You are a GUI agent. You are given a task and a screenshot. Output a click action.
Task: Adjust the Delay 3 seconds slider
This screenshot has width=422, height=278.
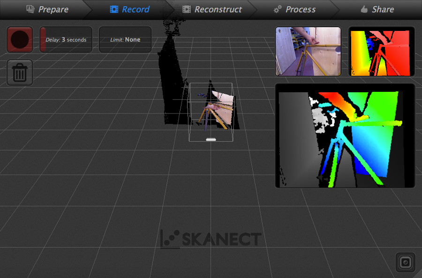(66, 39)
